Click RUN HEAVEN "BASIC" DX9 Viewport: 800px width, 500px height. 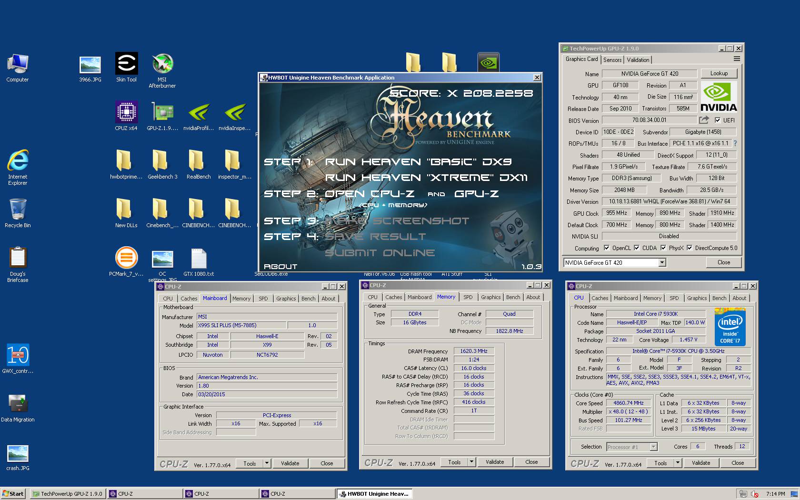click(419, 162)
